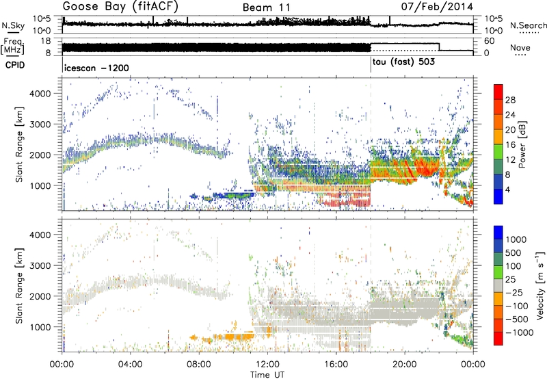This screenshot has width=547, height=379.
Task: Click the 'N.Search' legend label
Action: 528,25
